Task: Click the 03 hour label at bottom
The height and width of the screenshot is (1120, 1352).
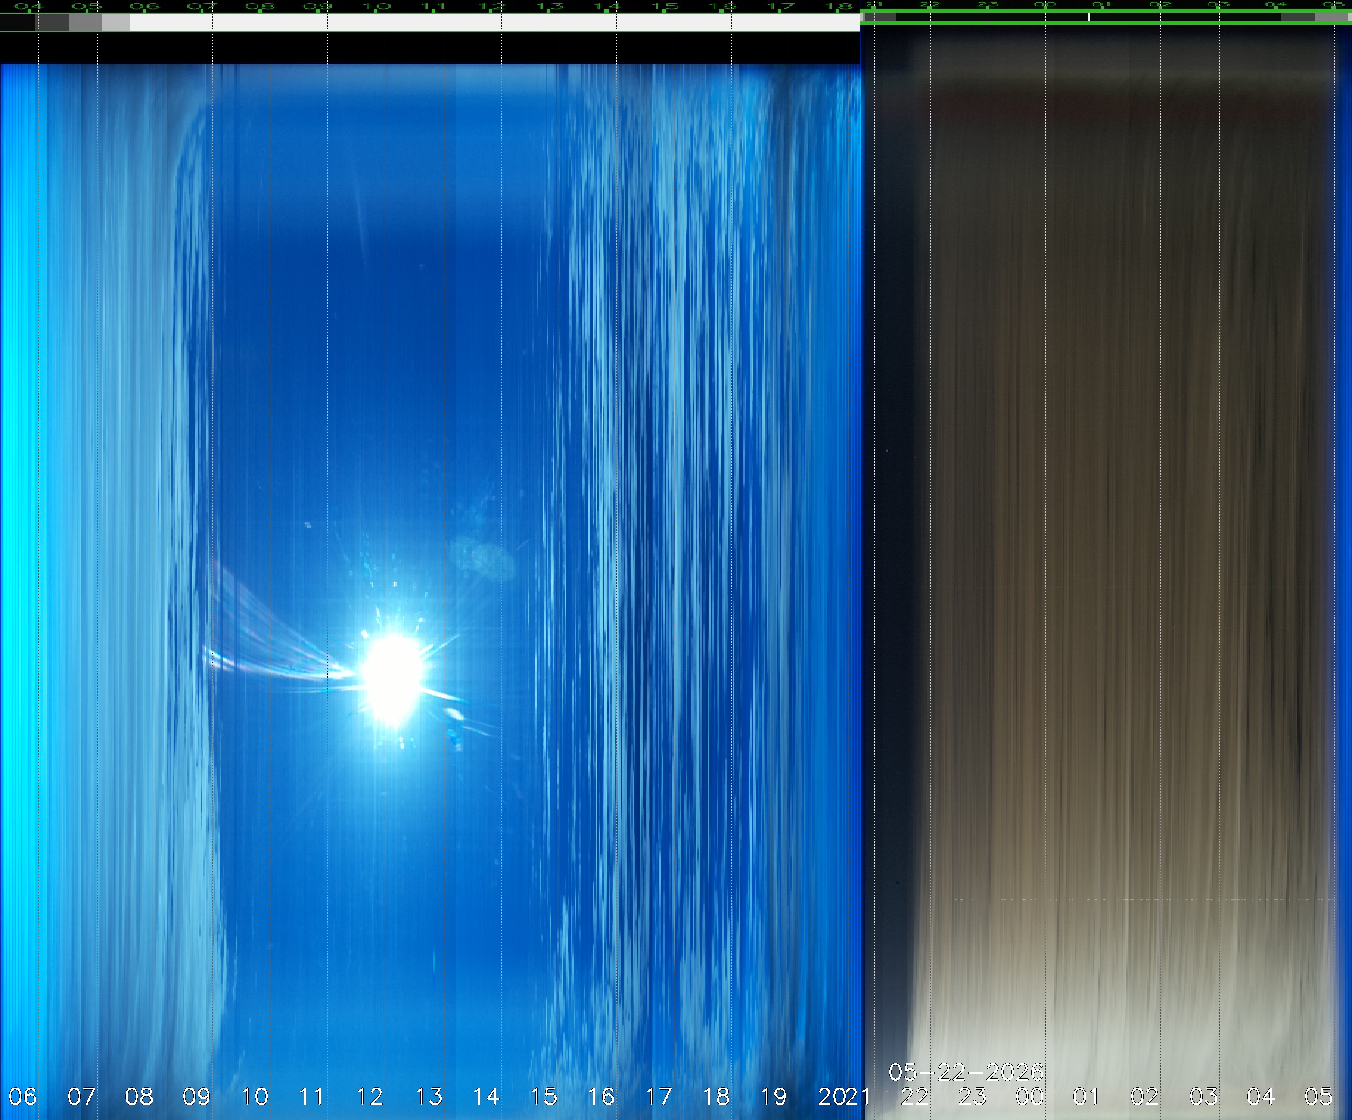Action: coord(1203,1096)
